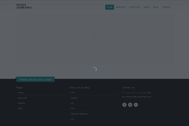Open the CSS blog category
This screenshot has height=126, width=189.
pos(73,93)
